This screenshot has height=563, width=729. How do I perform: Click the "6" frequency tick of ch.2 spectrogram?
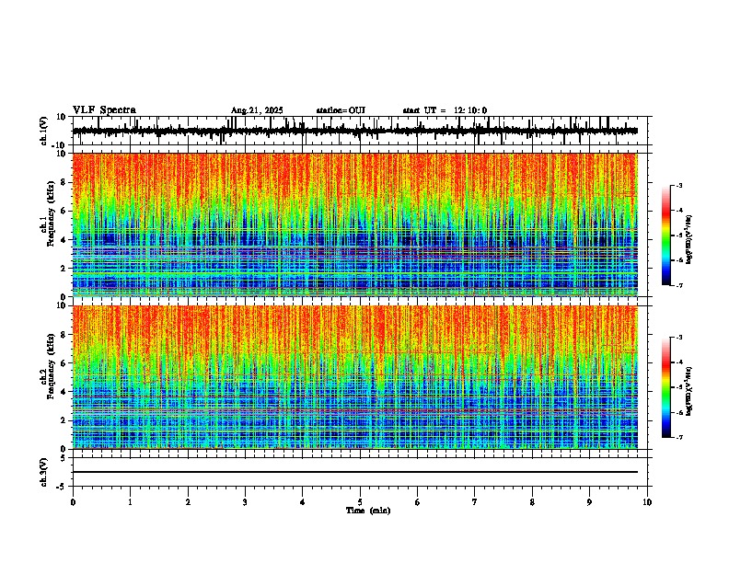pyautogui.click(x=64, y=363)
